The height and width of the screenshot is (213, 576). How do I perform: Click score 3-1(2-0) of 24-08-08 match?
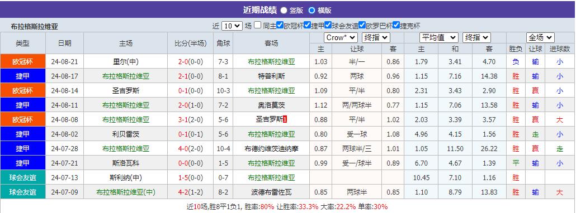tap(190, 120)
